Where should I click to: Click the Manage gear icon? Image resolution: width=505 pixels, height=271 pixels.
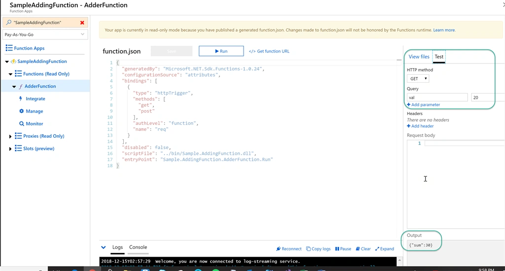pos(22,111)
